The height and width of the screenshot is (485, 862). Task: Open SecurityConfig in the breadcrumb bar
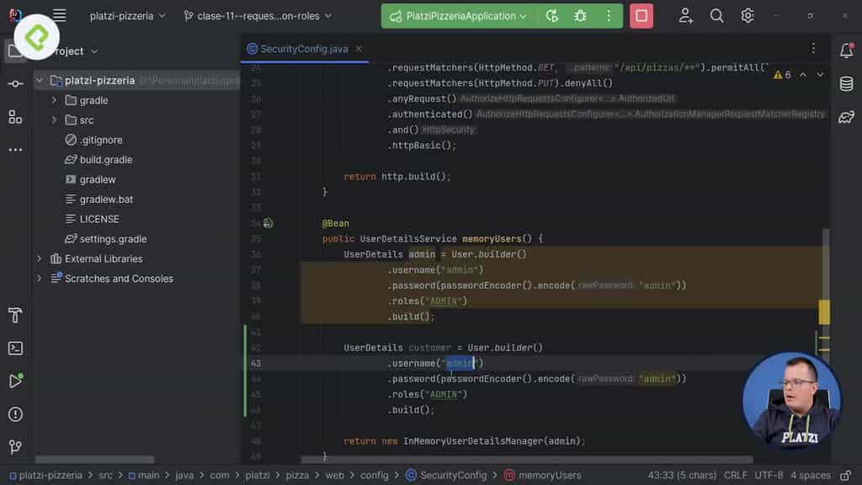[453, 475]
